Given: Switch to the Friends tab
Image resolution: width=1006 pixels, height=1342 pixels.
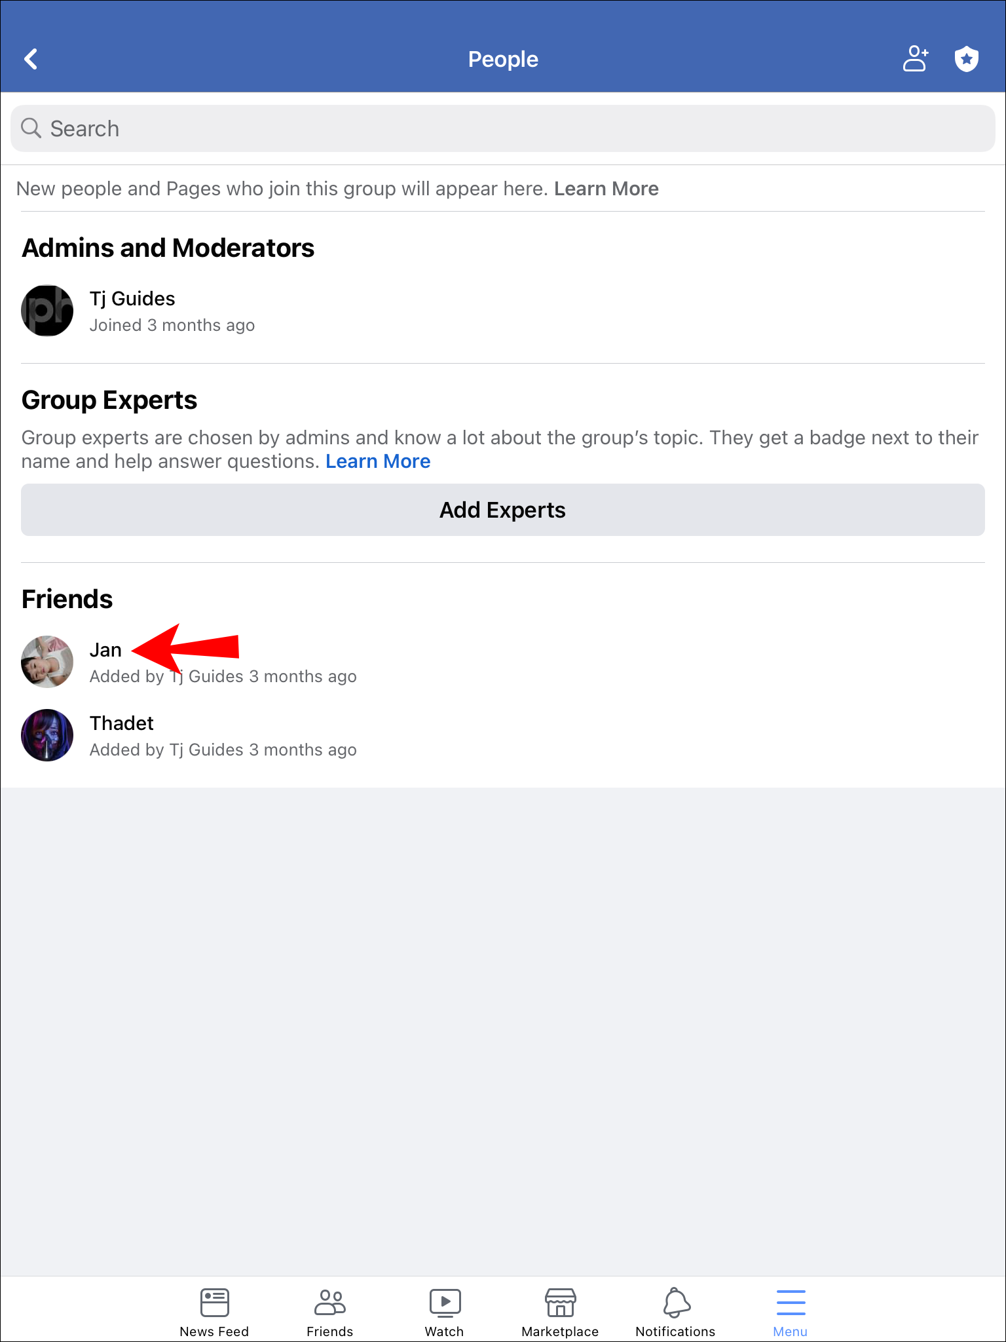Looking at the screenshot, I should tap(329, 1312).
